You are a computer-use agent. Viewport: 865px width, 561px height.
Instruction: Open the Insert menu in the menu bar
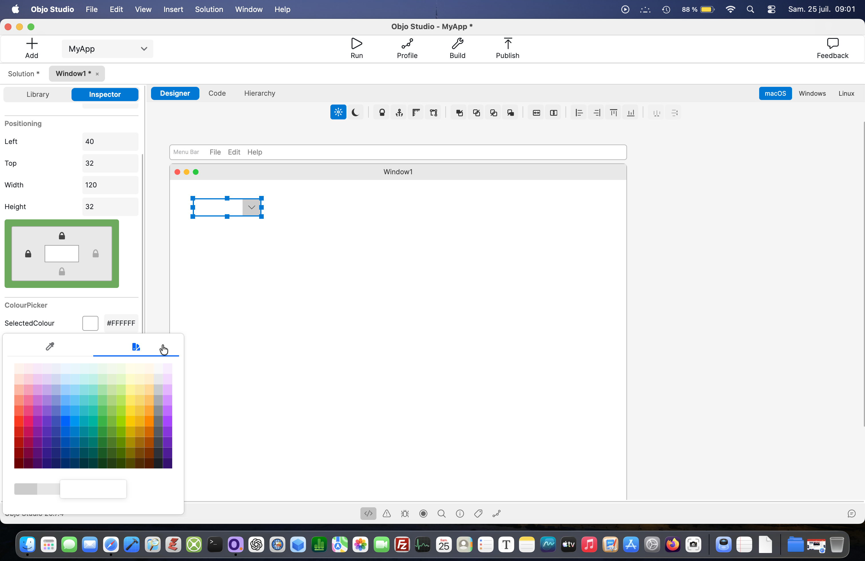click(x=173, y=9)
